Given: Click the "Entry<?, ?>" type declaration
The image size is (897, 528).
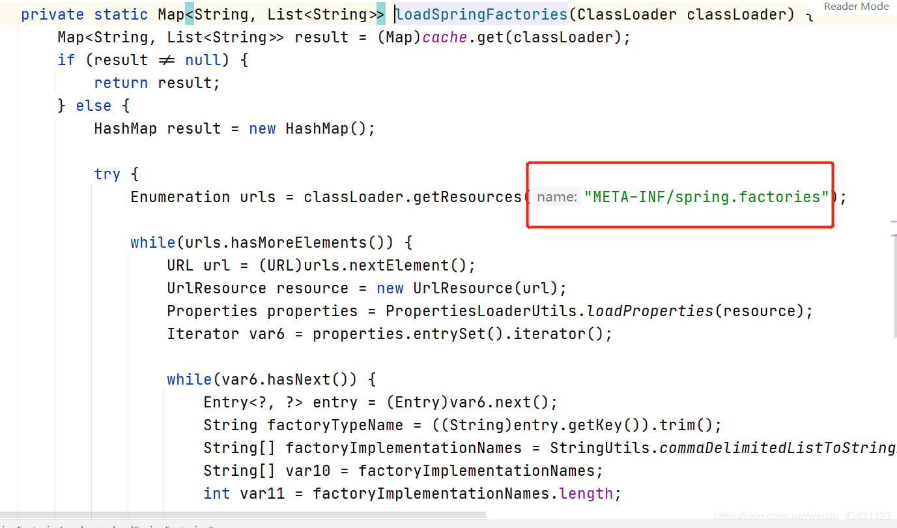Looking at the screenshot, I should click(253, 402).
